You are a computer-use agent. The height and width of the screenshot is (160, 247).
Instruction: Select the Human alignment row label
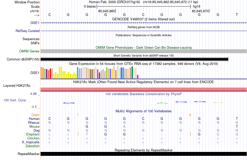(34, 119)
